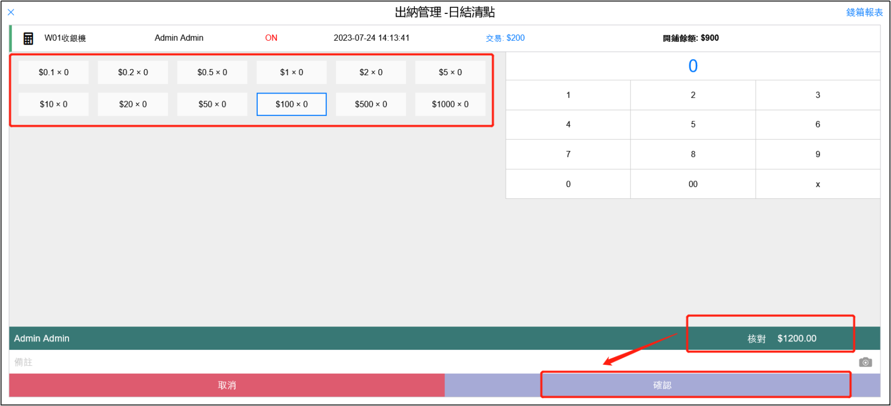Click Admin Admin in the green bar
Screen dimensions: 891x406
[42, 339]
